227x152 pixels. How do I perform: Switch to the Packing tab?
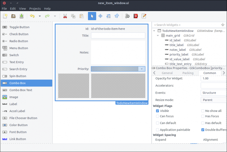pos(188,73)
